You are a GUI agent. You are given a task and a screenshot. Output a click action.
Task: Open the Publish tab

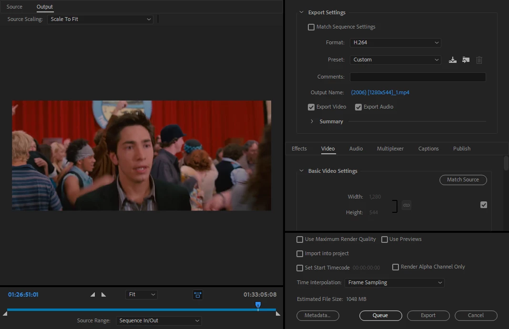[x=462, y=149]
